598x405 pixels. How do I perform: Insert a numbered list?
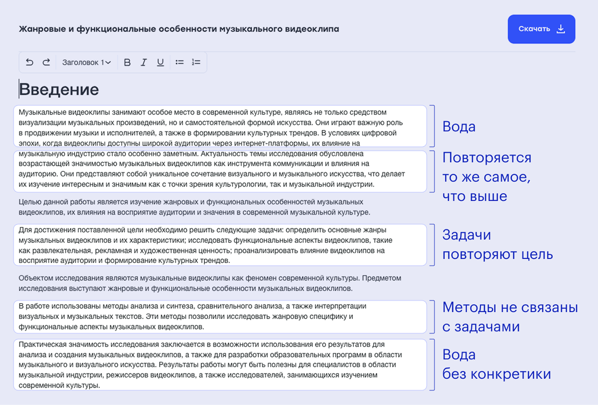coord(196,62)
